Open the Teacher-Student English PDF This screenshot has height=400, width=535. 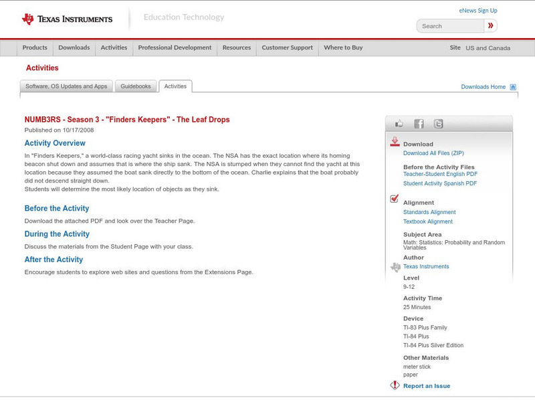[x=439, y=174]
